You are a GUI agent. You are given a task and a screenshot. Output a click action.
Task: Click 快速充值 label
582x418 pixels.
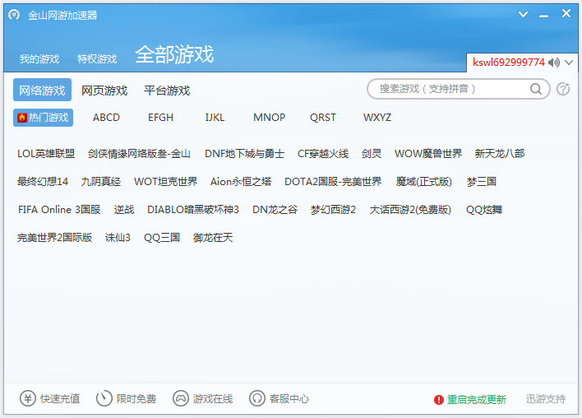60,399
